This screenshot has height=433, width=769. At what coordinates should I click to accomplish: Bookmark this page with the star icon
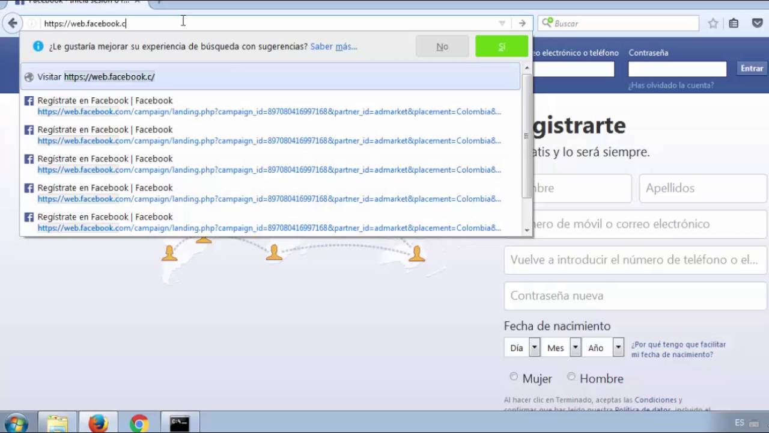coord(713,23)
